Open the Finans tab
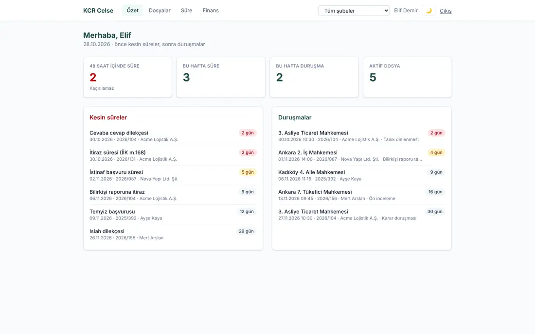 (211, 11)
